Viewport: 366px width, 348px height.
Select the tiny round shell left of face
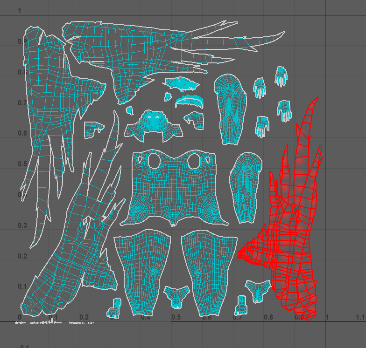[x=130, y=110]
